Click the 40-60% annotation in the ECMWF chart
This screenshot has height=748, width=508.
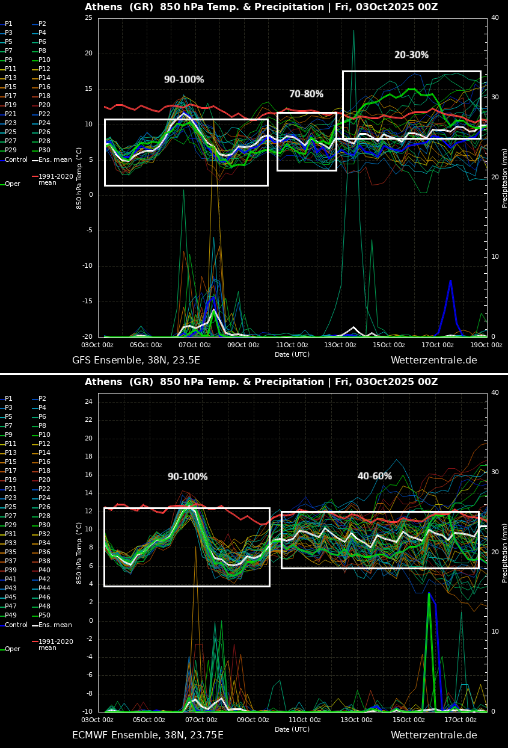click(x=375, y=477)
